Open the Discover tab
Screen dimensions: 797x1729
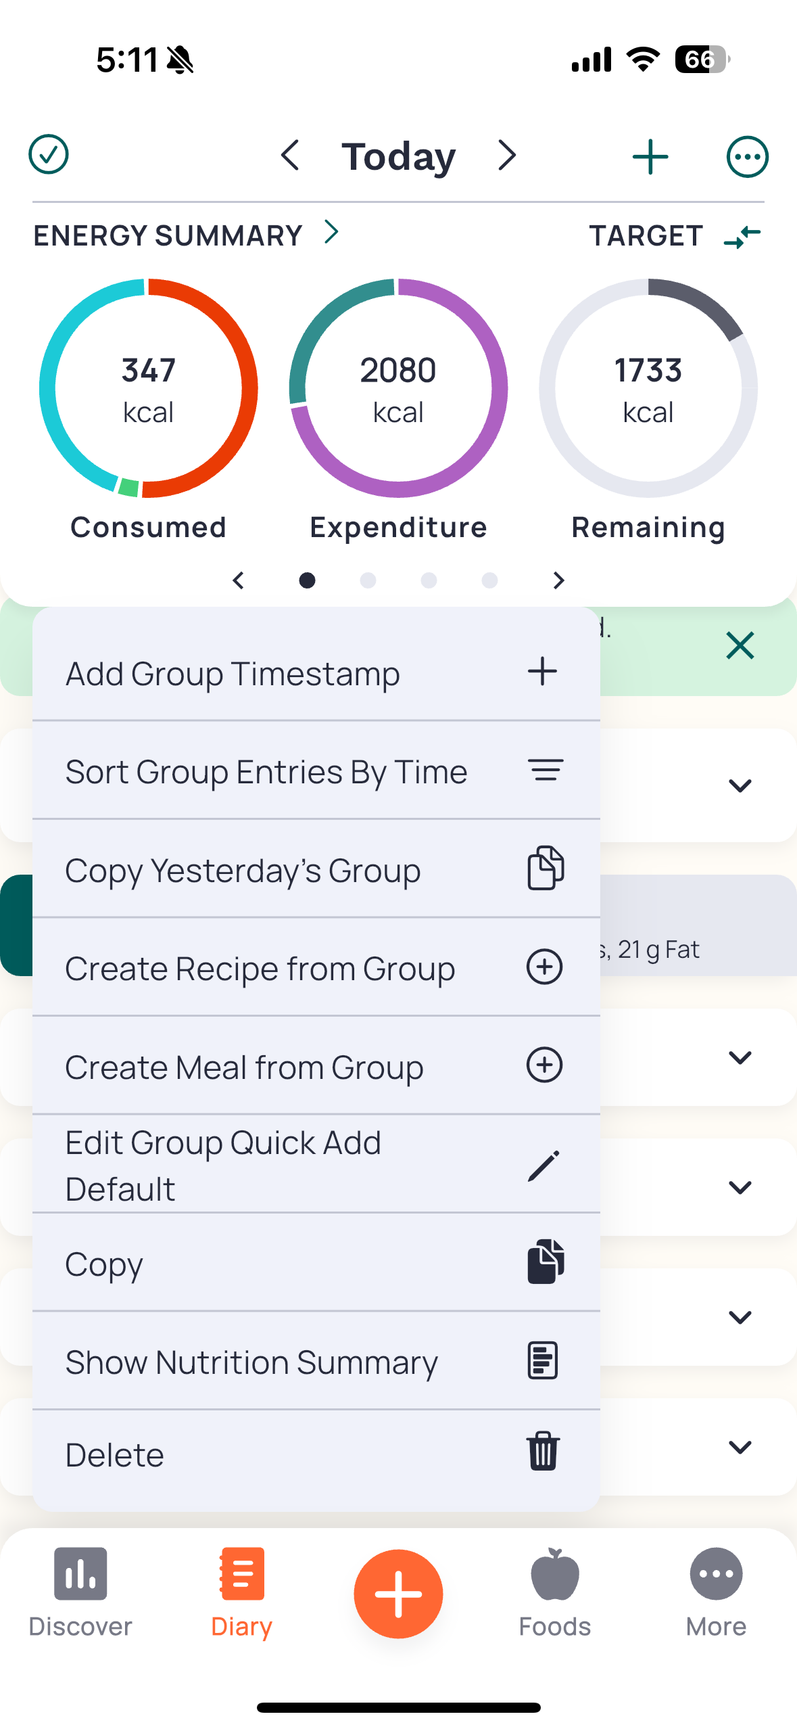[80, 1592]
